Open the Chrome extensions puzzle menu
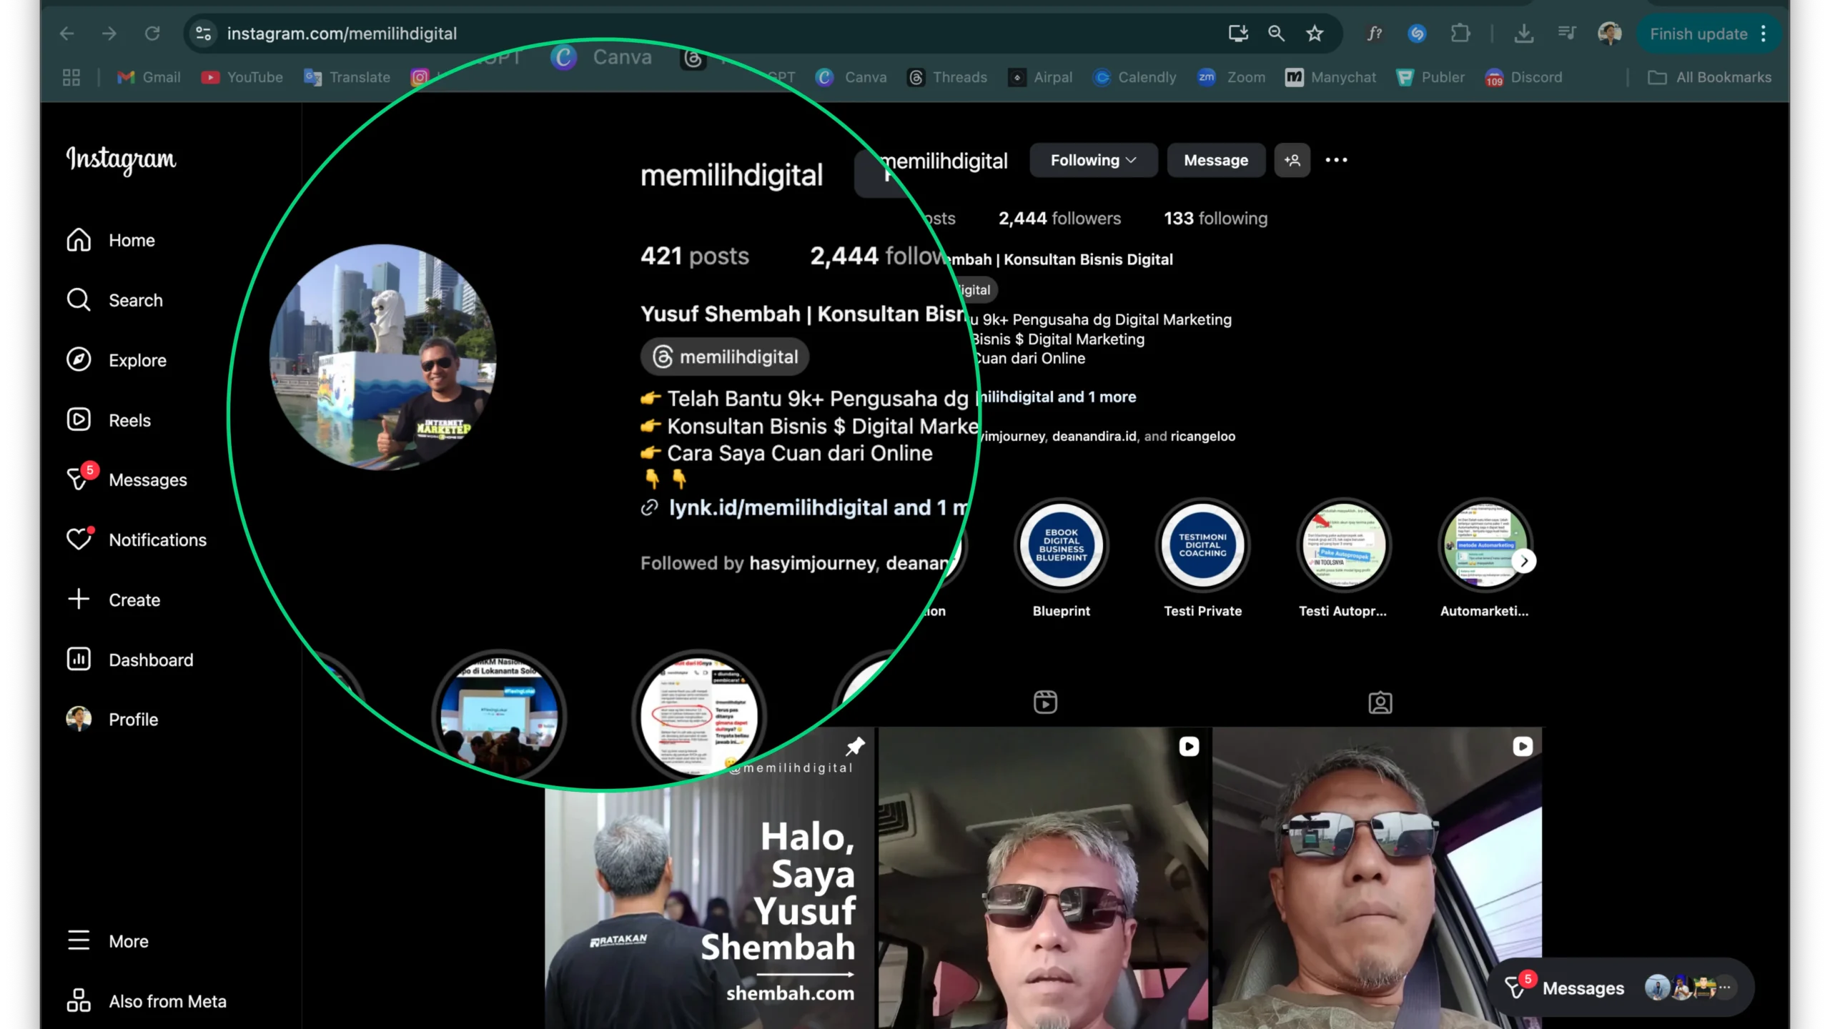The height and width of the screenshot is (1029, 1830). point(1460,34)
